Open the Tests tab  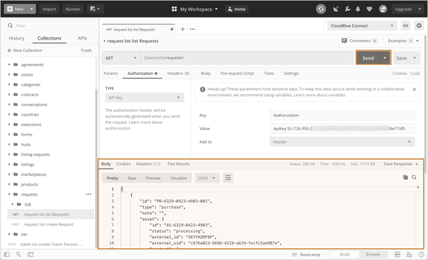point(269,73)
